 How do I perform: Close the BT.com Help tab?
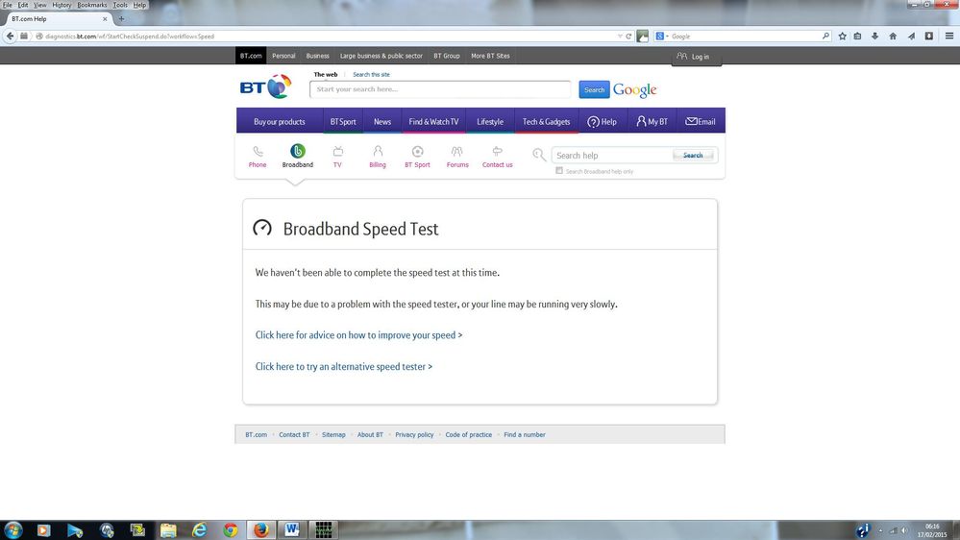tap(105, 19)
